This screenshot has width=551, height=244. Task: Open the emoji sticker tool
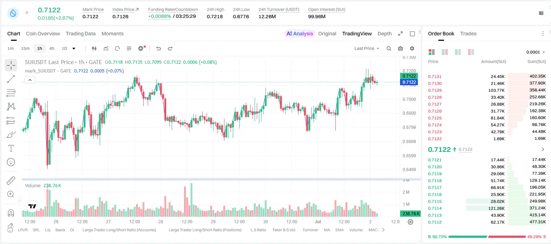[x=11, y=162]
